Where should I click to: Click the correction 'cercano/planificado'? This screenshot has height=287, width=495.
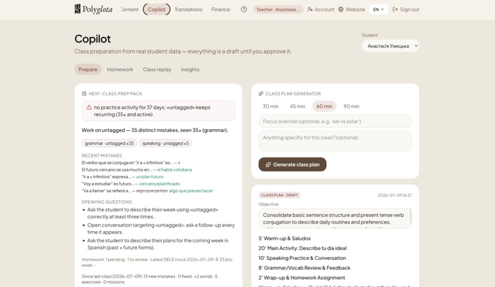pyautogui.click(x=160, y=184)
